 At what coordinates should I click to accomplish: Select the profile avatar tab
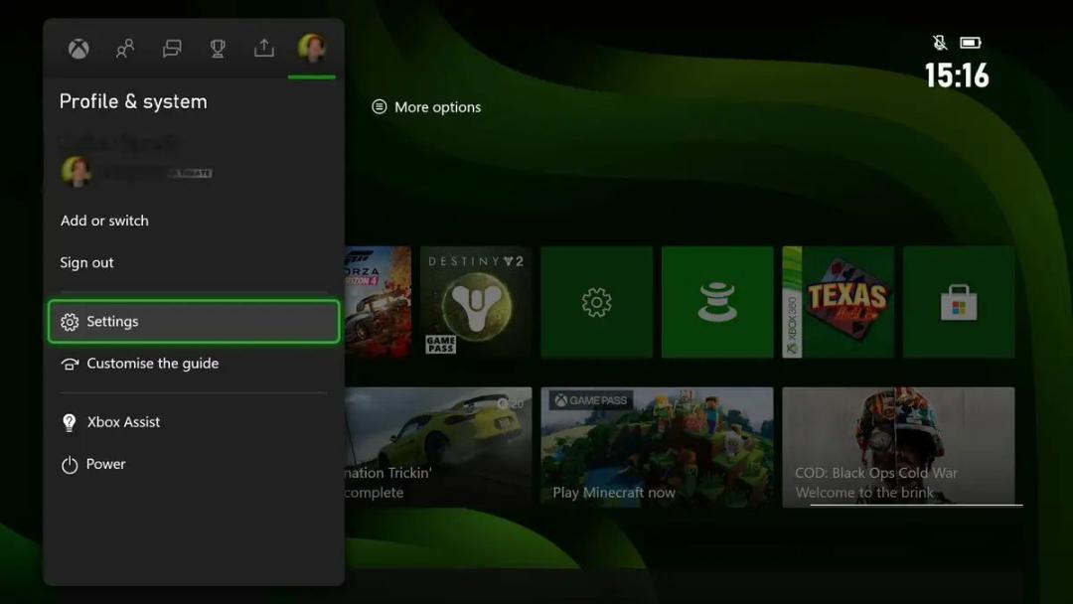click(x=311, y=48)
